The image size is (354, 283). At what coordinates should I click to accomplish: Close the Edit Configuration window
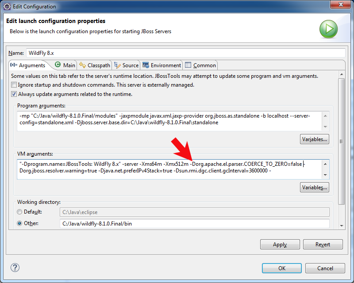click(341, 4)
